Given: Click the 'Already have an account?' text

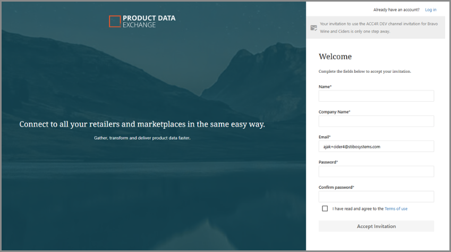Looking at the screenshot, I should (396, 10).
